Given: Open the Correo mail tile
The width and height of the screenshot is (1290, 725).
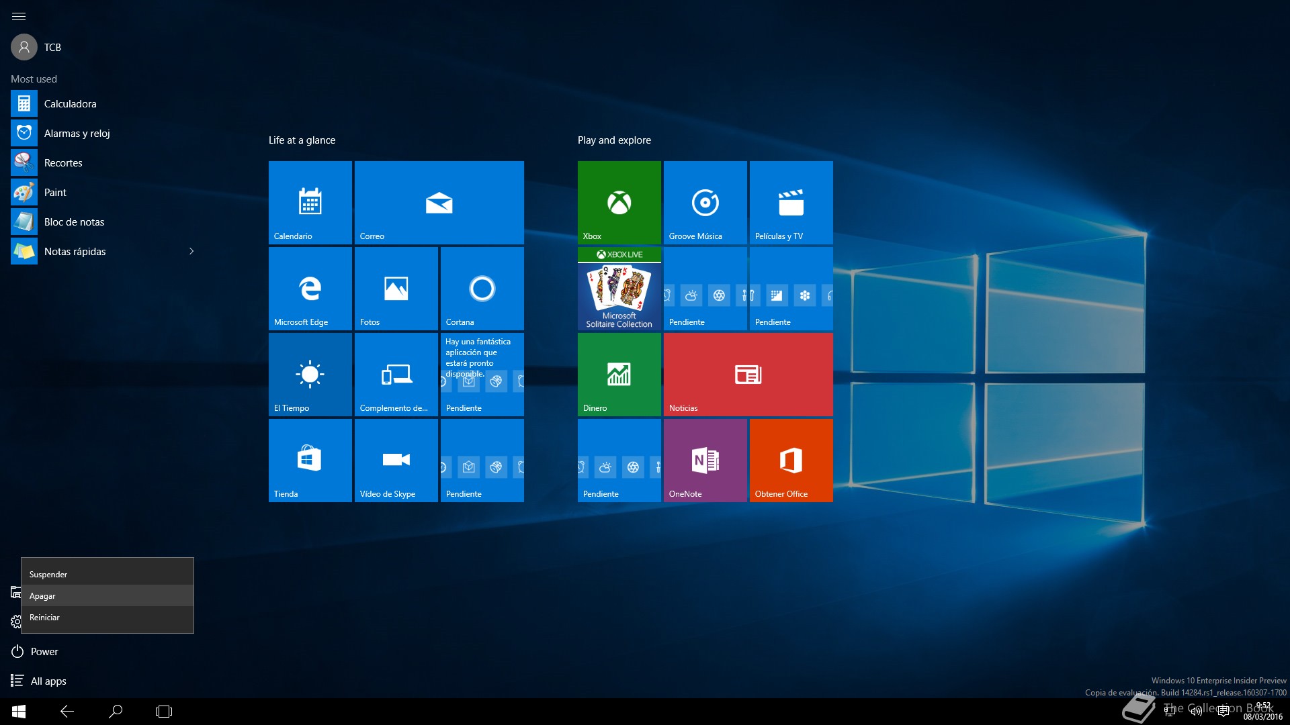Looking at the screenshot, I should pos(439,203).
